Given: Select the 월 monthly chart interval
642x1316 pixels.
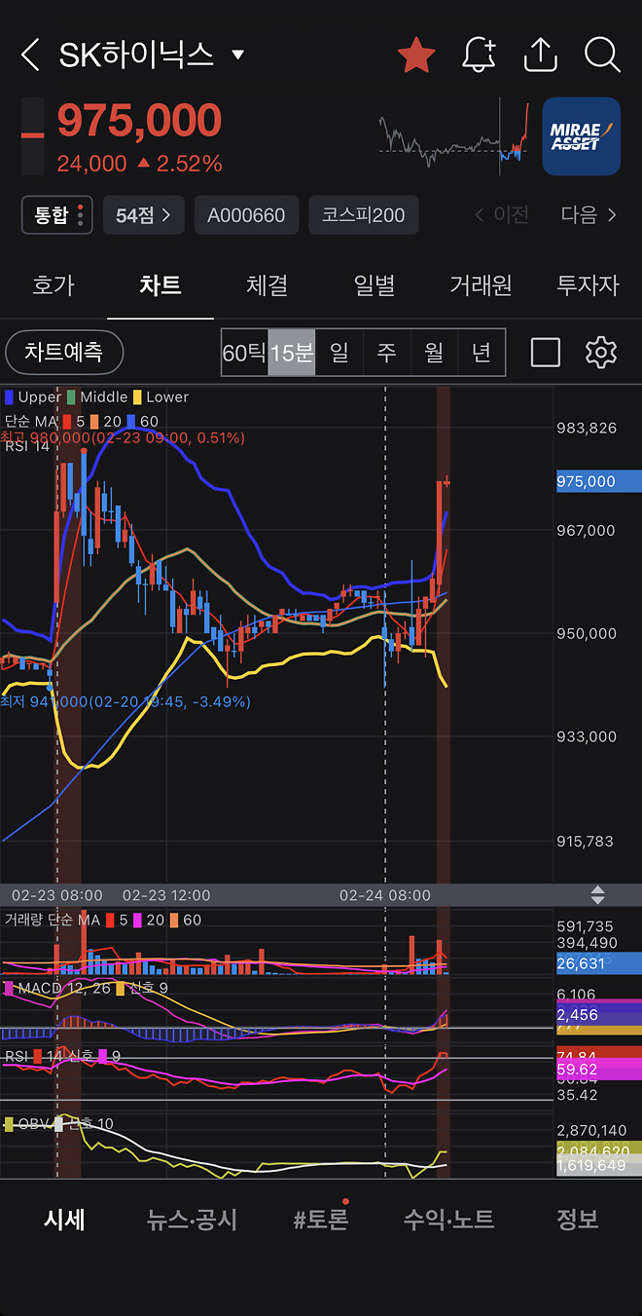Looking at the screenshot, I should [434, 352].
